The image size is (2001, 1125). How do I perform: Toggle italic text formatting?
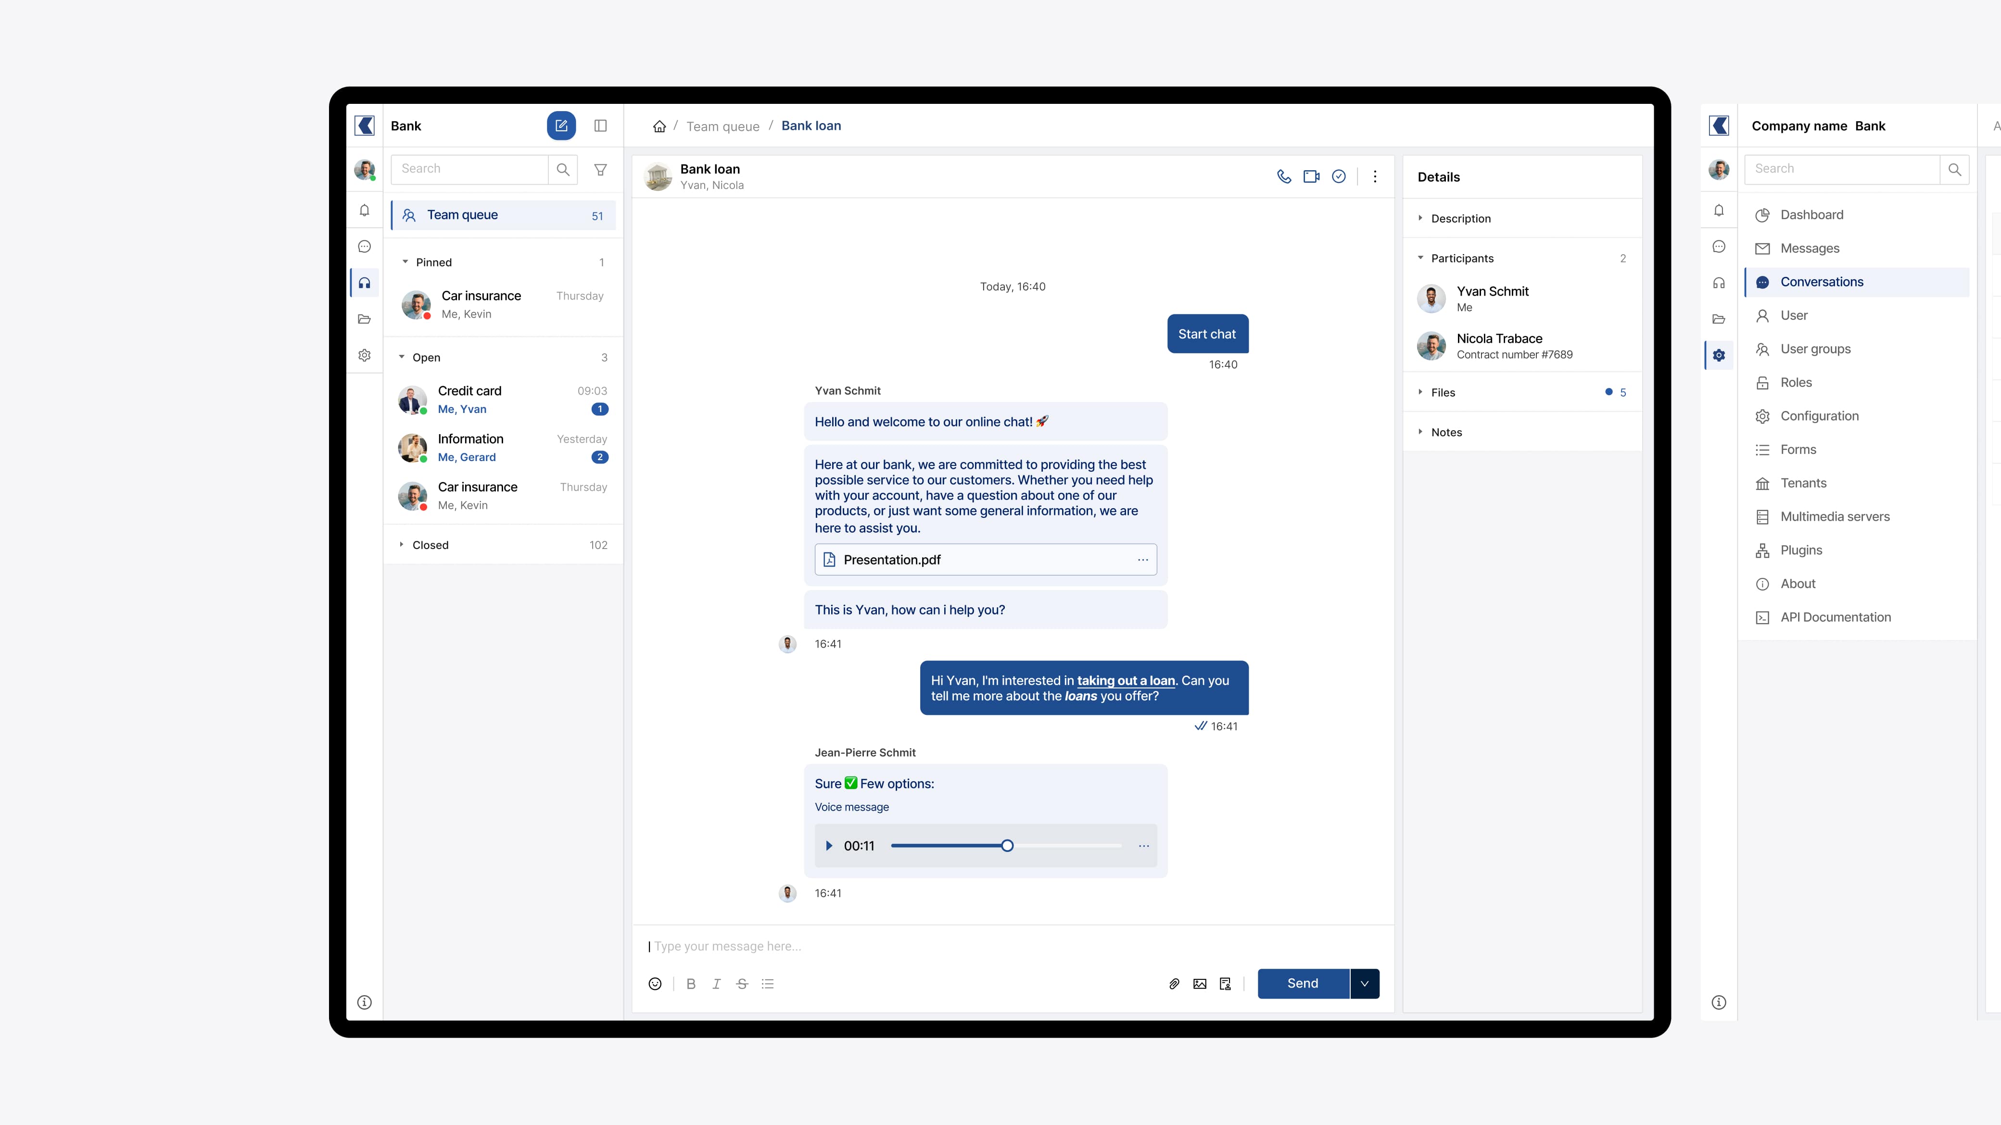tap(716, 984)
